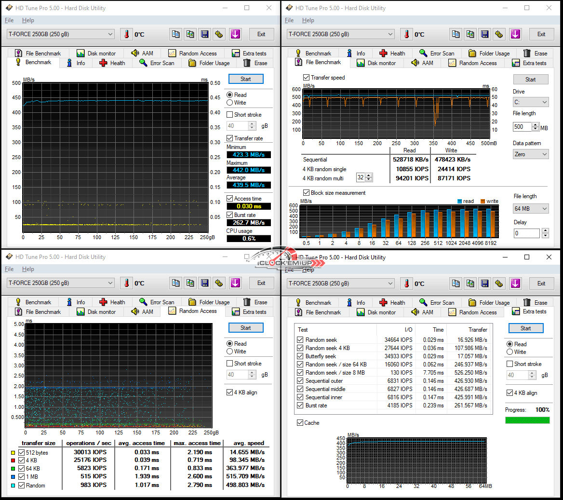Click the save floppy icon in the Benchmark window
This screenshot has width=563, height=500.
(205, 34)
